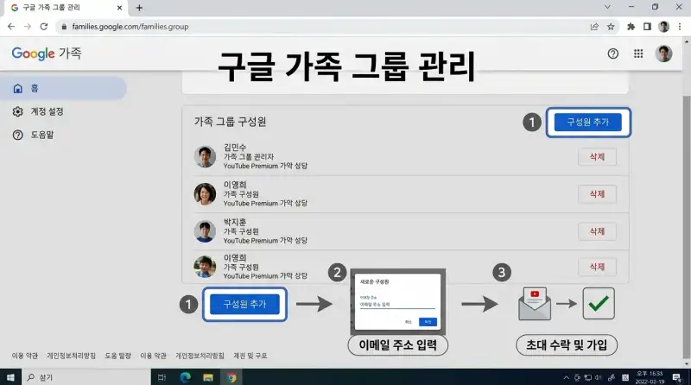This screenshot has width=691, height=385.
Task: Bookmark this page with the star icon
Action: [x=611, y=27]
